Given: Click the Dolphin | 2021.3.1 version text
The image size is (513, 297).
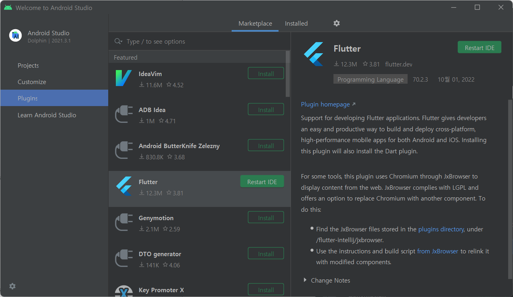Looking at the screenshot, I should coord(49,41).
